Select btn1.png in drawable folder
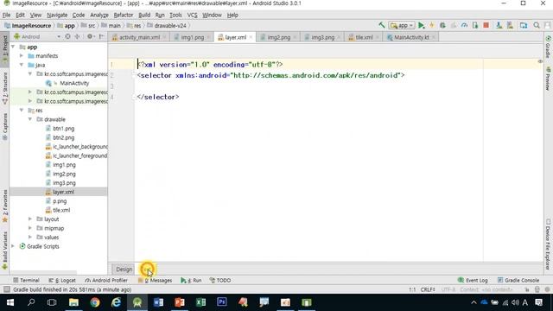The height and width of the screenshot is (311, 553). click(x=63, y=129)
